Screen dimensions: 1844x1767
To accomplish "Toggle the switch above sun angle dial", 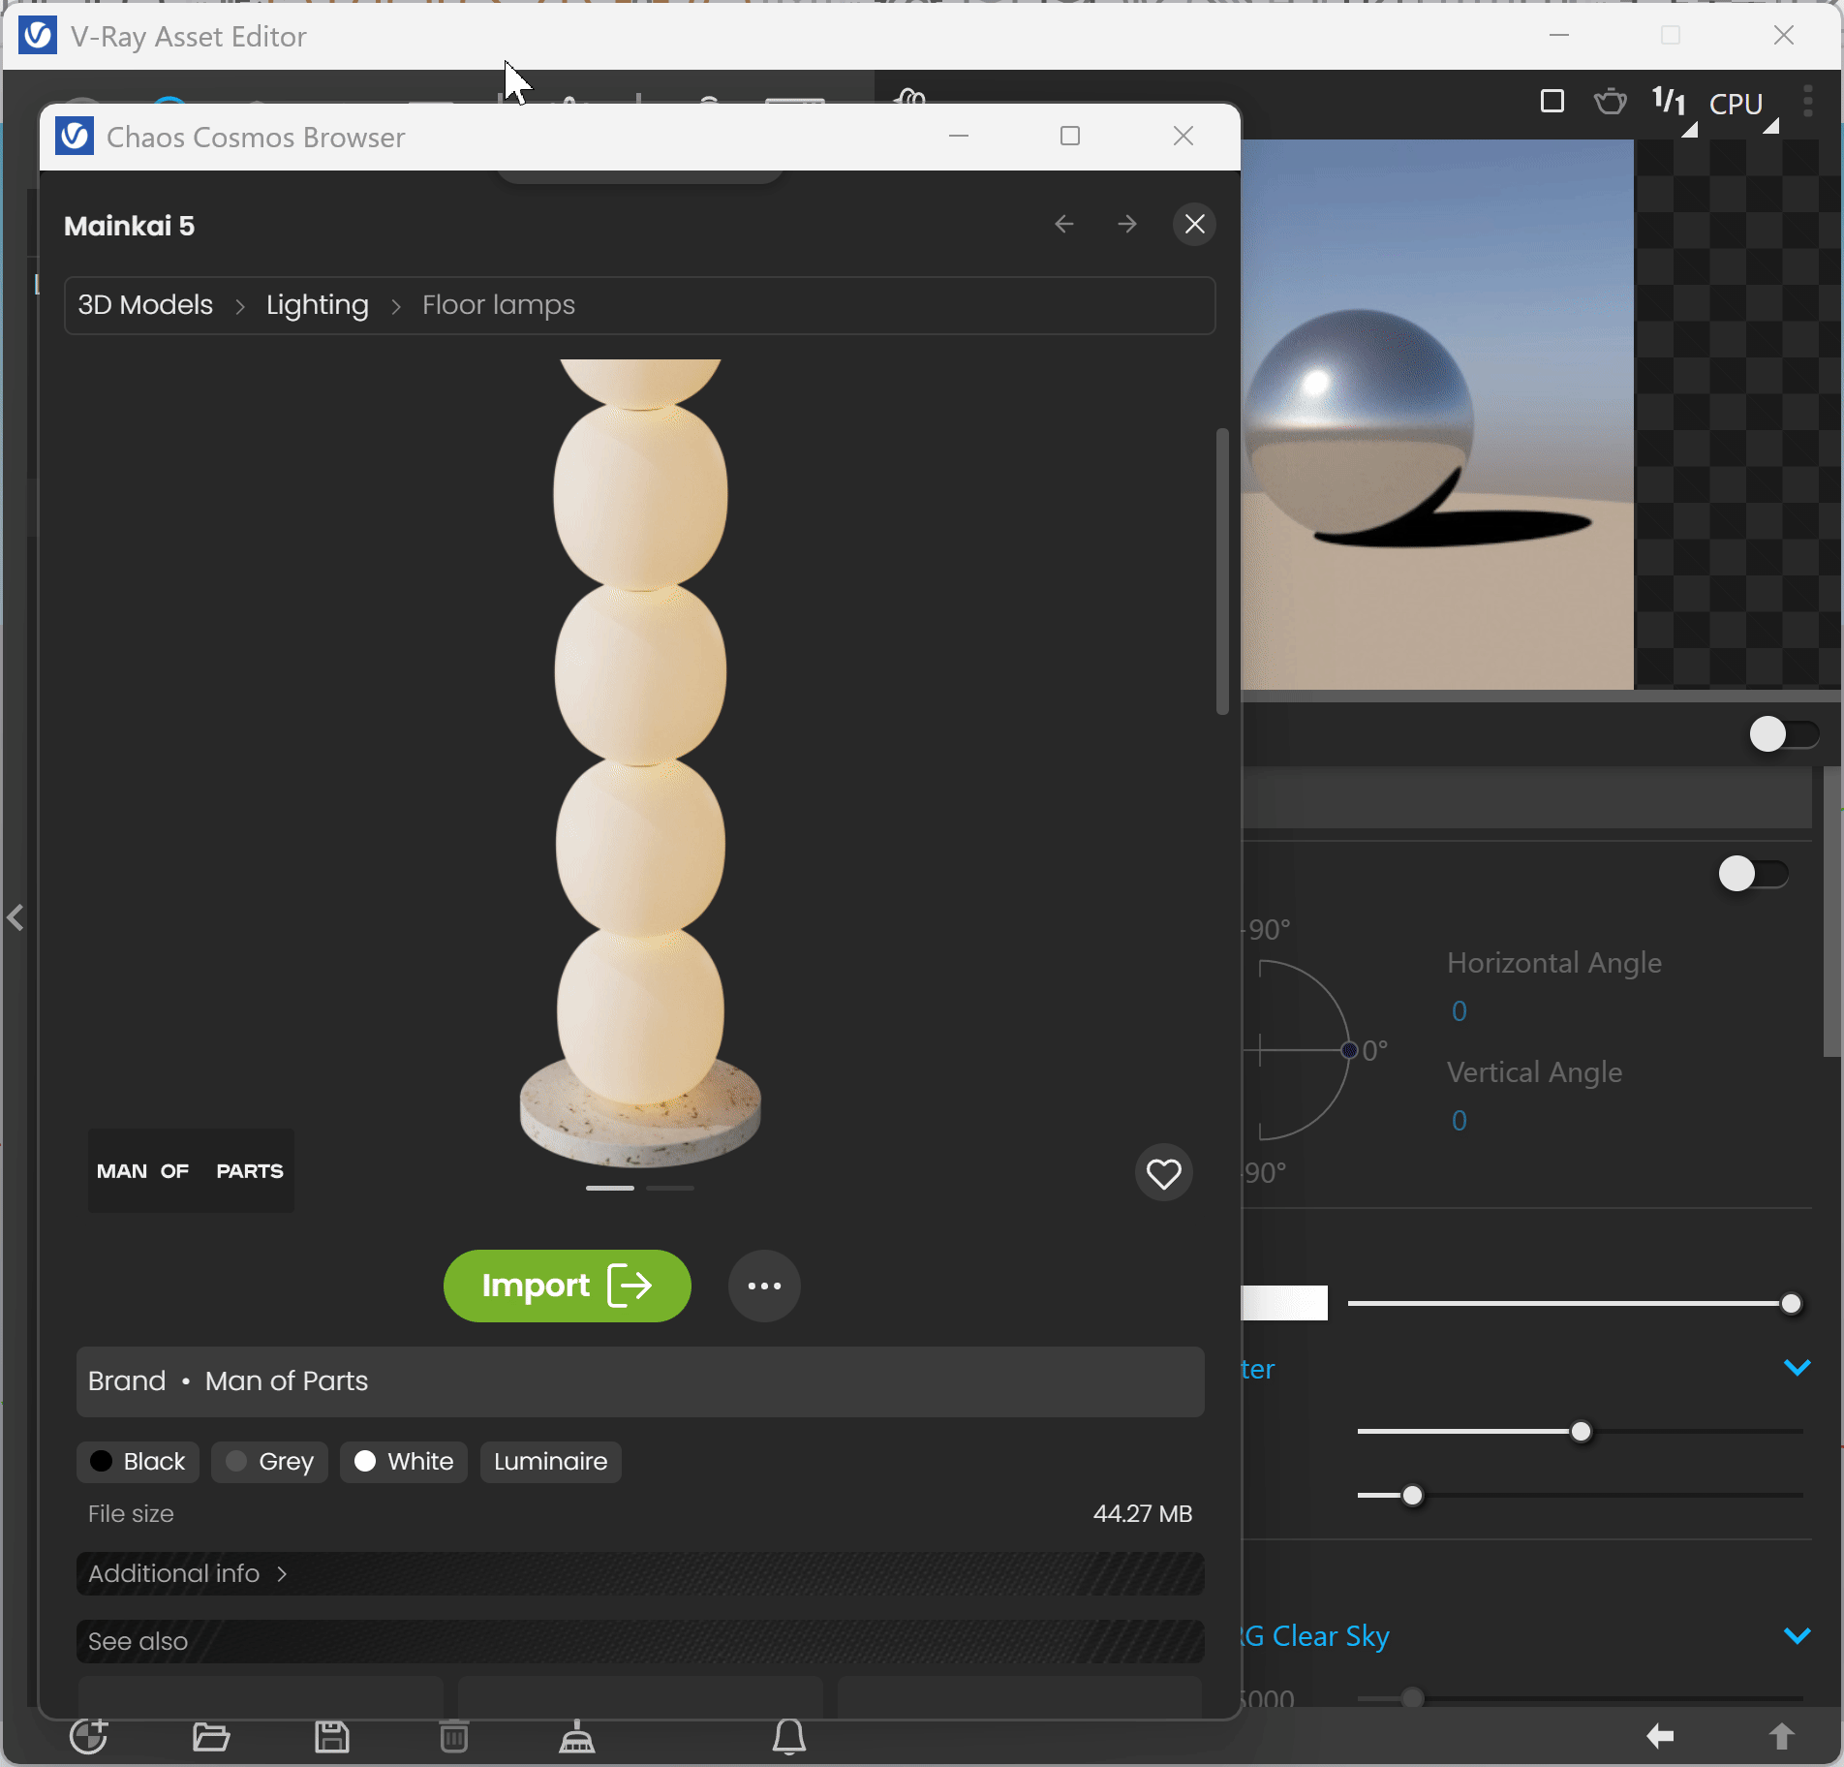I will click(x=1753, y=874).
